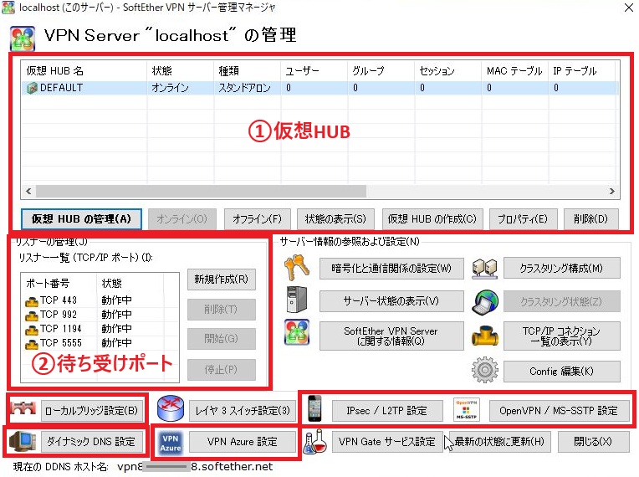Click the smartphone IPsec icon

314,408
